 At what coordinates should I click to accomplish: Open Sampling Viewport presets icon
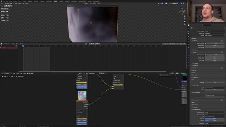(x=222, y=41)
